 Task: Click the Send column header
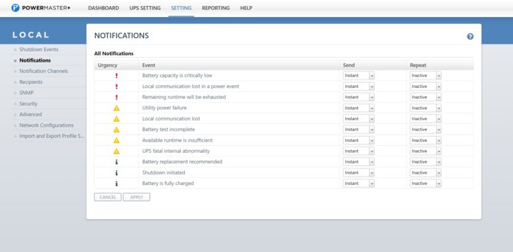tap(349, 65)
